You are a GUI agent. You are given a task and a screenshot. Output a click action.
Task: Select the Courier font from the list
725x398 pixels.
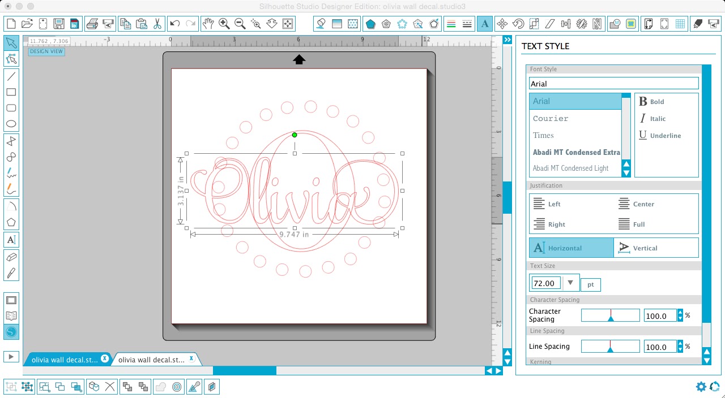(550, 118)
